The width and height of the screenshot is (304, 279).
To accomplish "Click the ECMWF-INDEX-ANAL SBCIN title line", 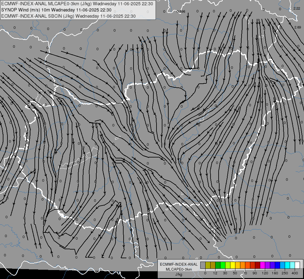I will tap(68, 16).
